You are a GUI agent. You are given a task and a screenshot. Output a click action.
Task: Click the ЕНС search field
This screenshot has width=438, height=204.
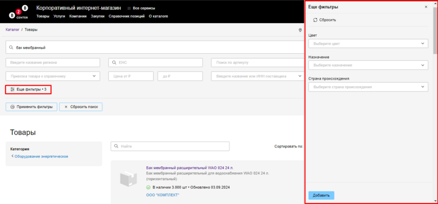(x=155, y=63)
